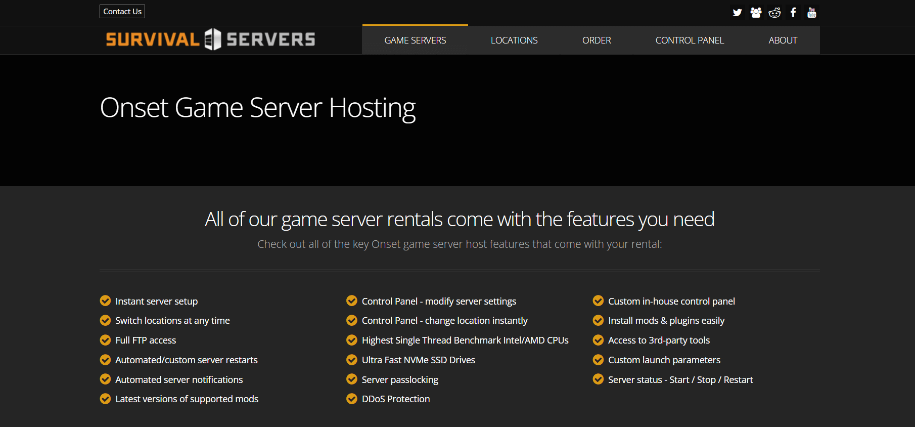Open the Control Panel menu item
This screenshot has width=915, height=427.
690,40
